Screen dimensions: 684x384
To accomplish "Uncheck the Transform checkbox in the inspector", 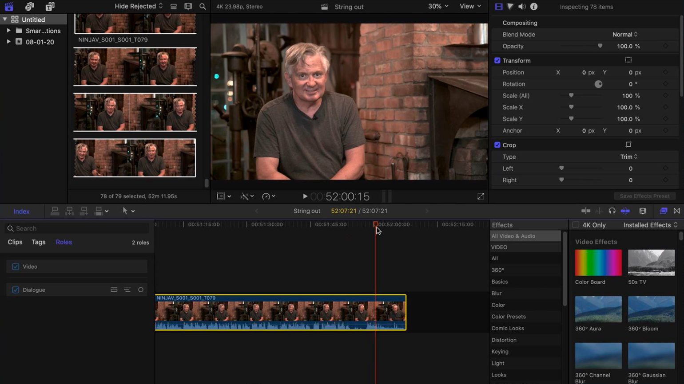I will click(497, 60).
